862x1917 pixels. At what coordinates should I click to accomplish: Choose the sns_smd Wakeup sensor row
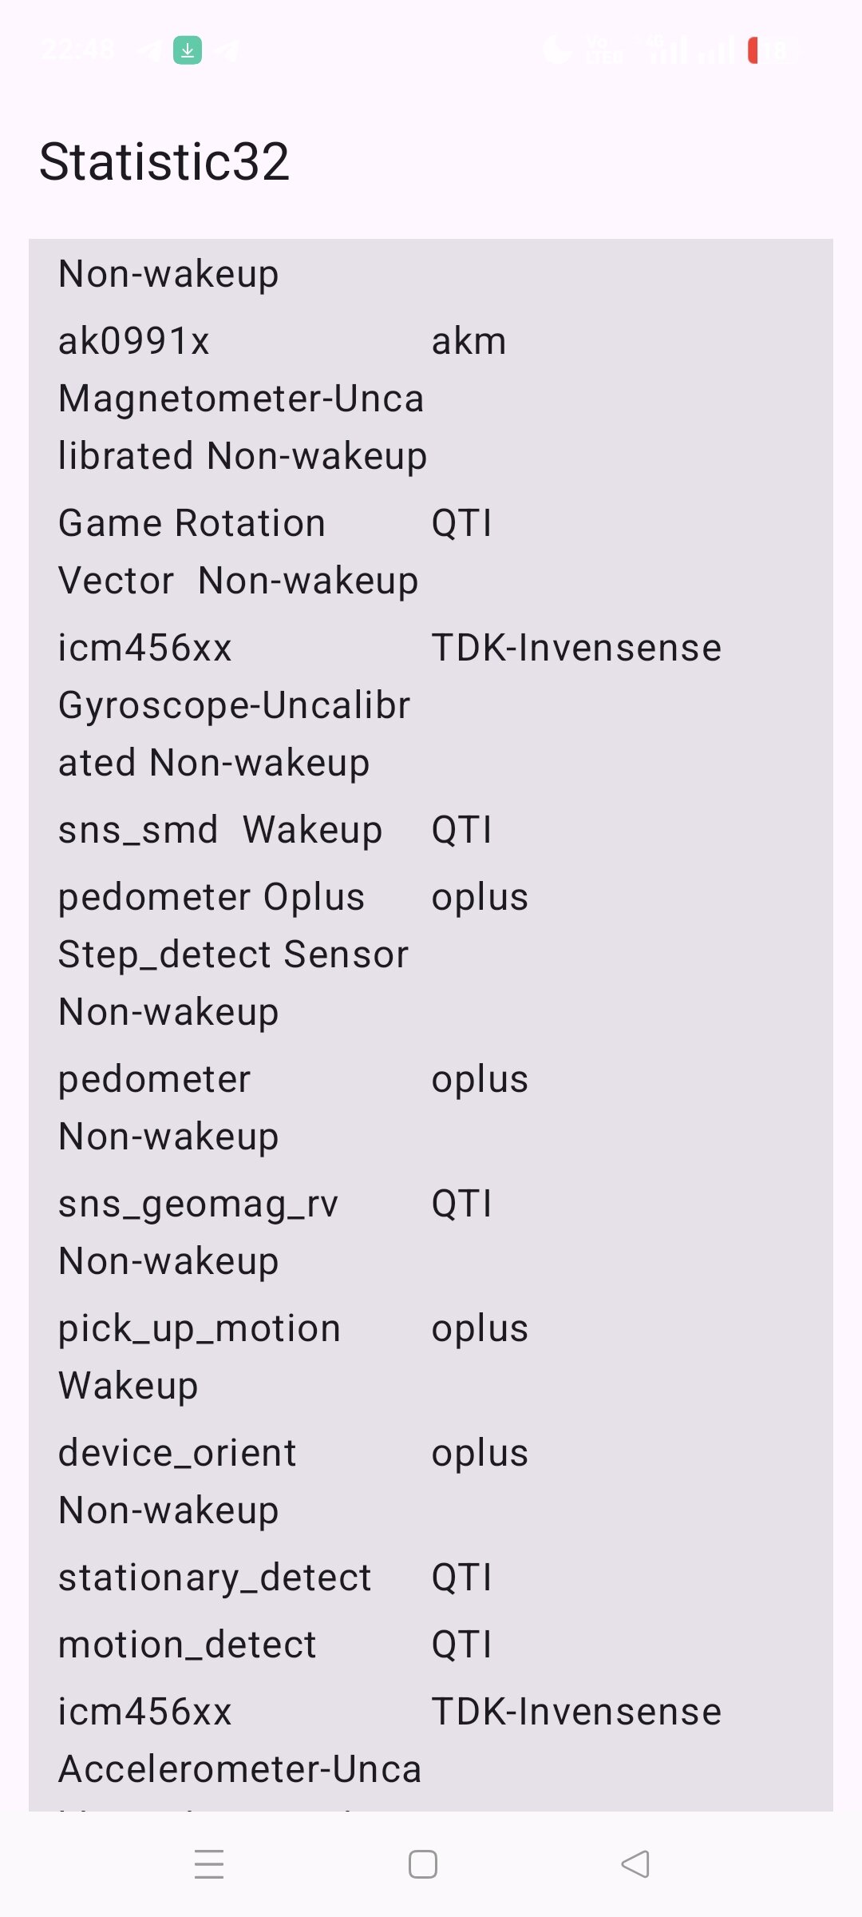click(431, 830)
